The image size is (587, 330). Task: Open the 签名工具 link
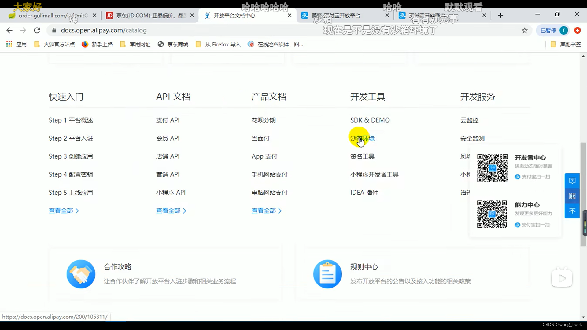point(362,156)
